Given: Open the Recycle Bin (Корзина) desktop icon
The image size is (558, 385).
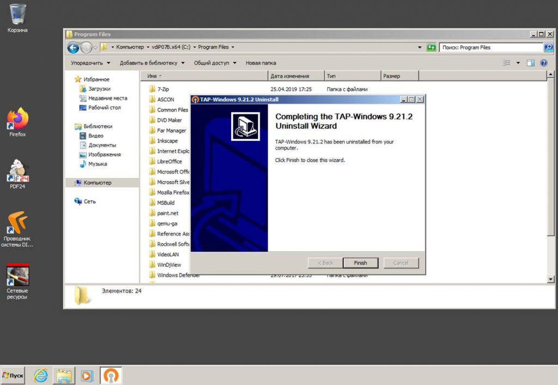Looking at the screenshot, I should (17, 18).
